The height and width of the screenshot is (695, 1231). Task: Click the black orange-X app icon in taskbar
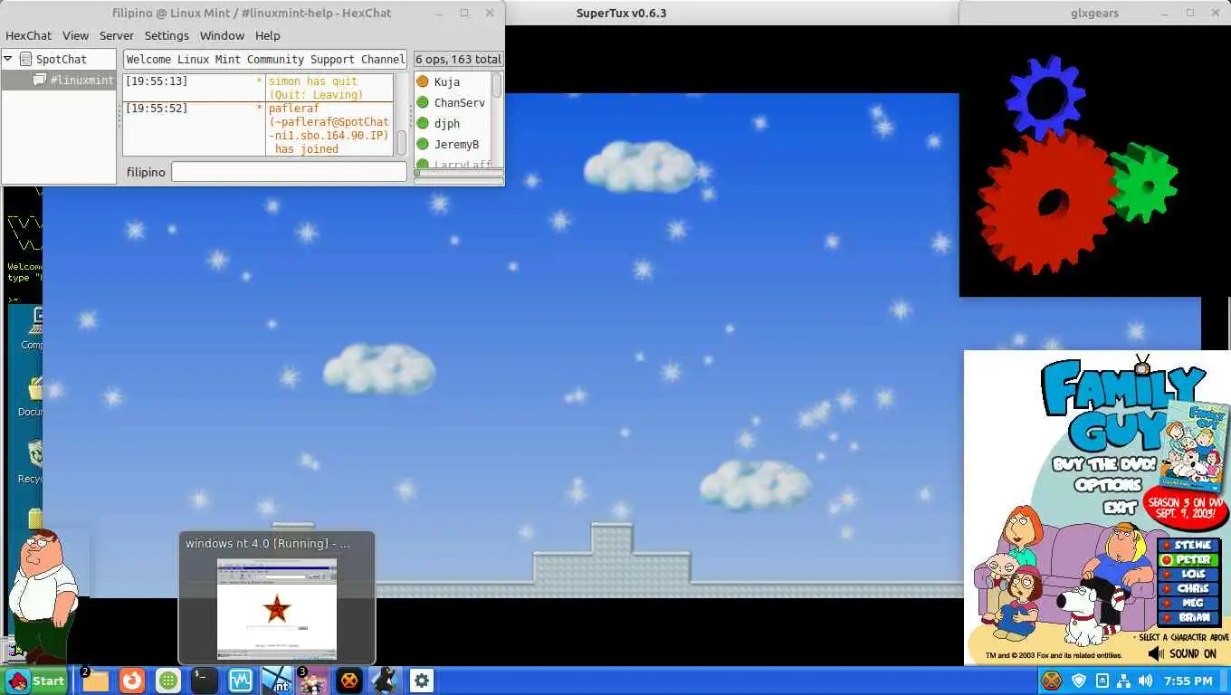349,681
